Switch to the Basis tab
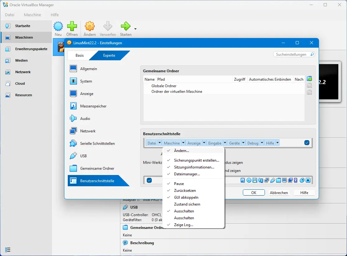Image resolution: width=347 pixels, height=256 pixels. 80,55
